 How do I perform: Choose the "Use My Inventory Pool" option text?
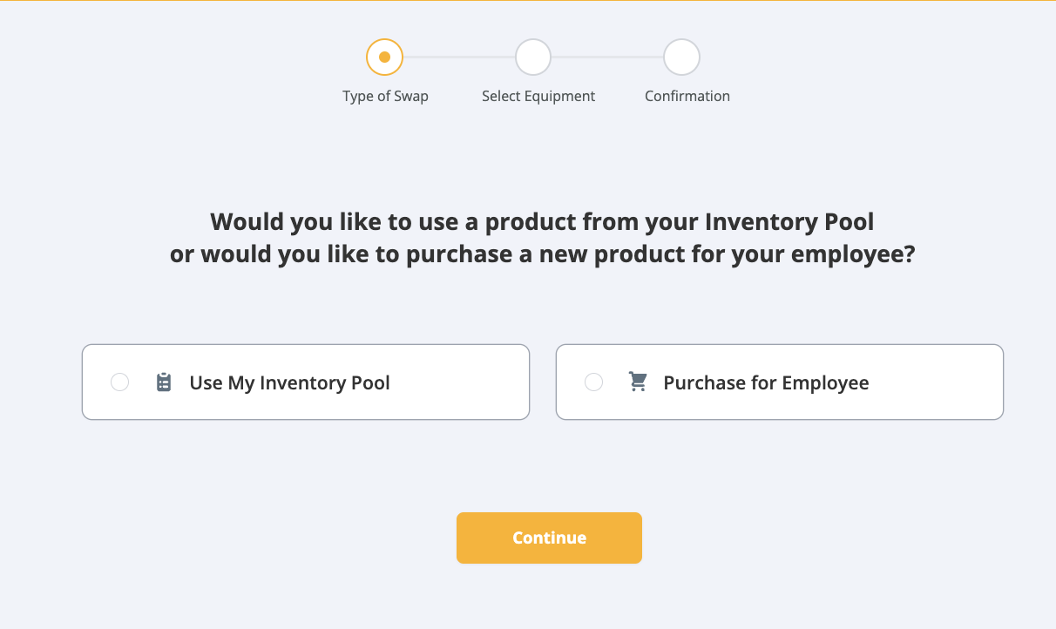[289, 382]
